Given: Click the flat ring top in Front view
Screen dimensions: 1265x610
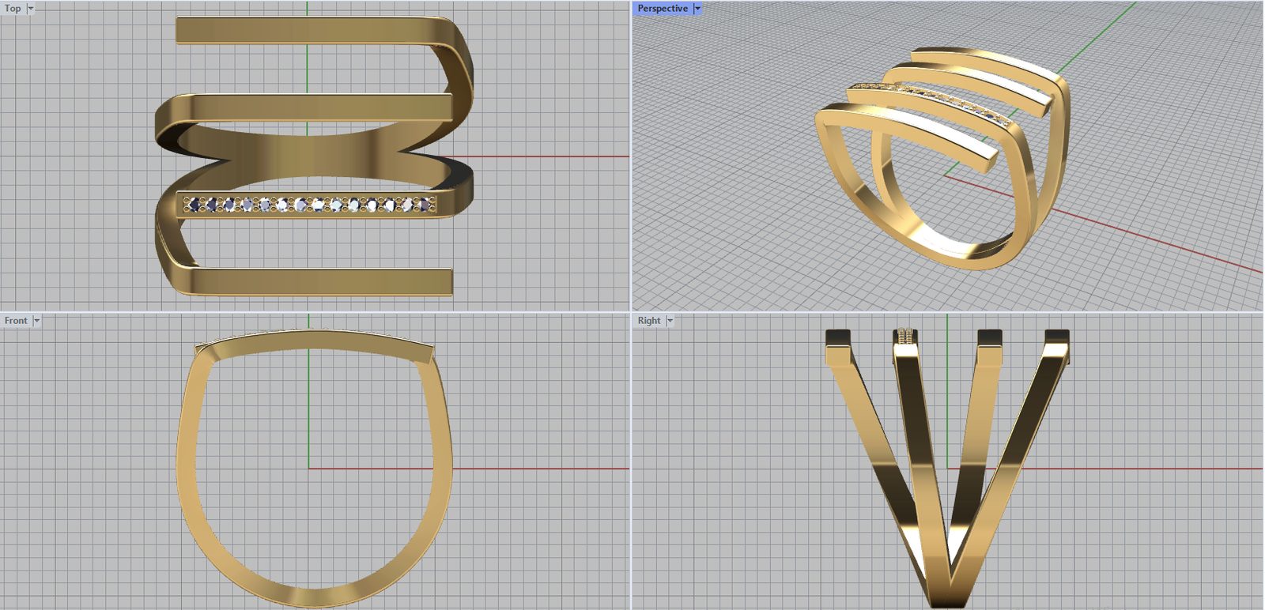Looking at the screenshot, I should pos(315,340).
